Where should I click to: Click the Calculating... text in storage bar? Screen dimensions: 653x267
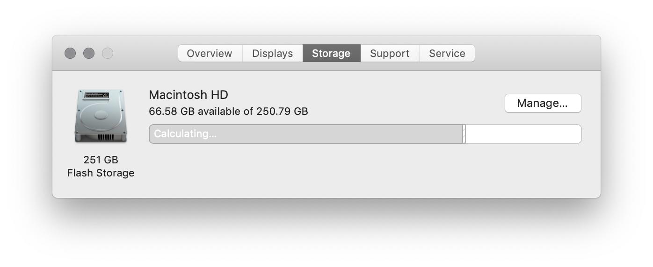pos(185,134)
